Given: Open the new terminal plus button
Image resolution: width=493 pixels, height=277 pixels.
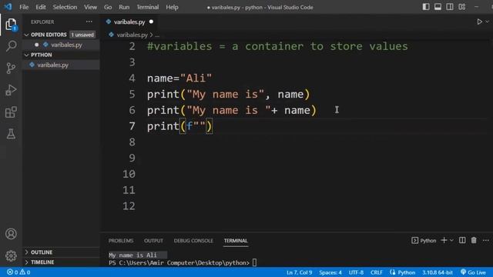Looking at the screenshot, I should click(444, 240).
